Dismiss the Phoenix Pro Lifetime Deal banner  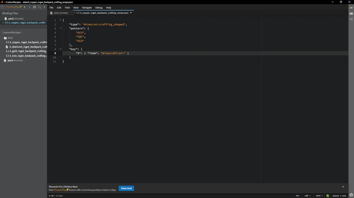click(x=343, y=187)
